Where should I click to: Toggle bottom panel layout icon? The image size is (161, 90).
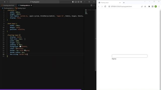click(x=76, y=2)
